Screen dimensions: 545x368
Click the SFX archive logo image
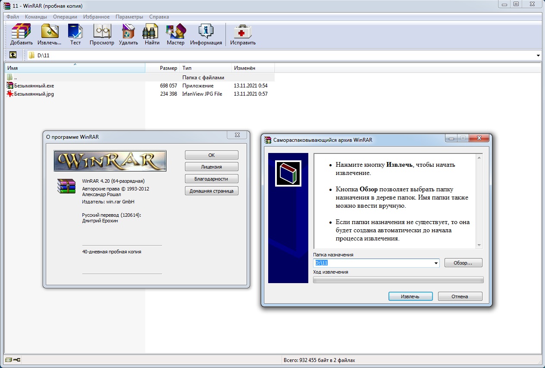288,173
